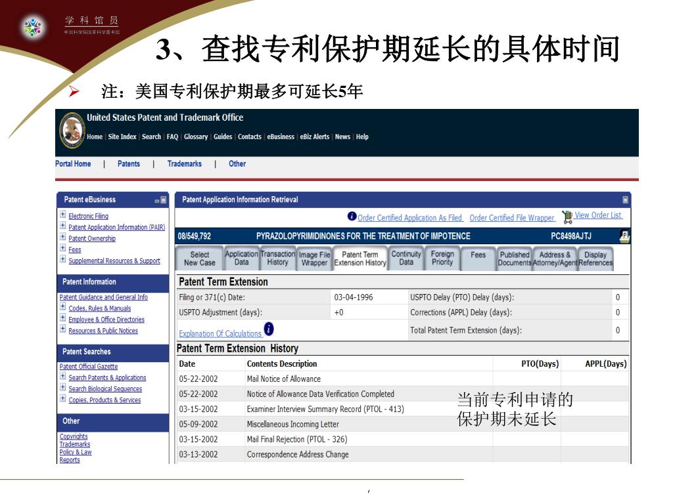Screen dimensions: 673x504
Task: Open the Trademarks link under Other
Action: [75, 444]
